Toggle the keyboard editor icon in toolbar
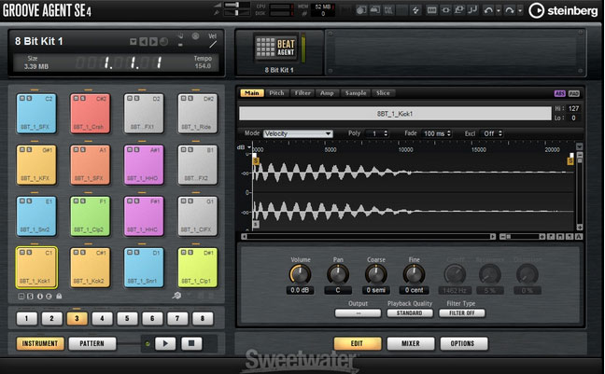Screen dimensions: 605x374 click(431, 10)
